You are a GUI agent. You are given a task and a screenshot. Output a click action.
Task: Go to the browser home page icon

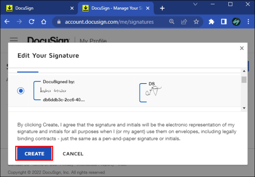coord(44,22)
